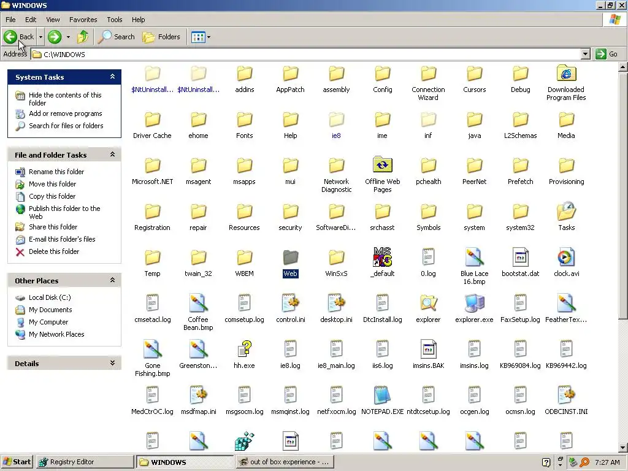Switch to Registry Editor taskbar button
628x471 pixels.
[x=85, y=462]
